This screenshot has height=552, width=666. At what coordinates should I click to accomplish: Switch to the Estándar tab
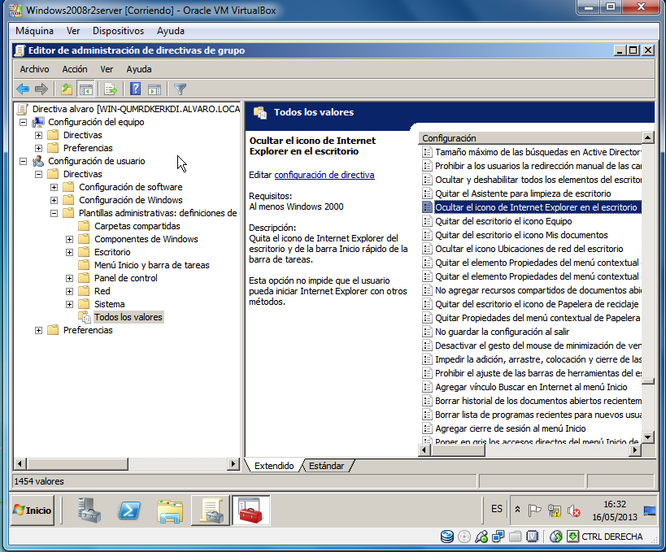coord(326,466)
